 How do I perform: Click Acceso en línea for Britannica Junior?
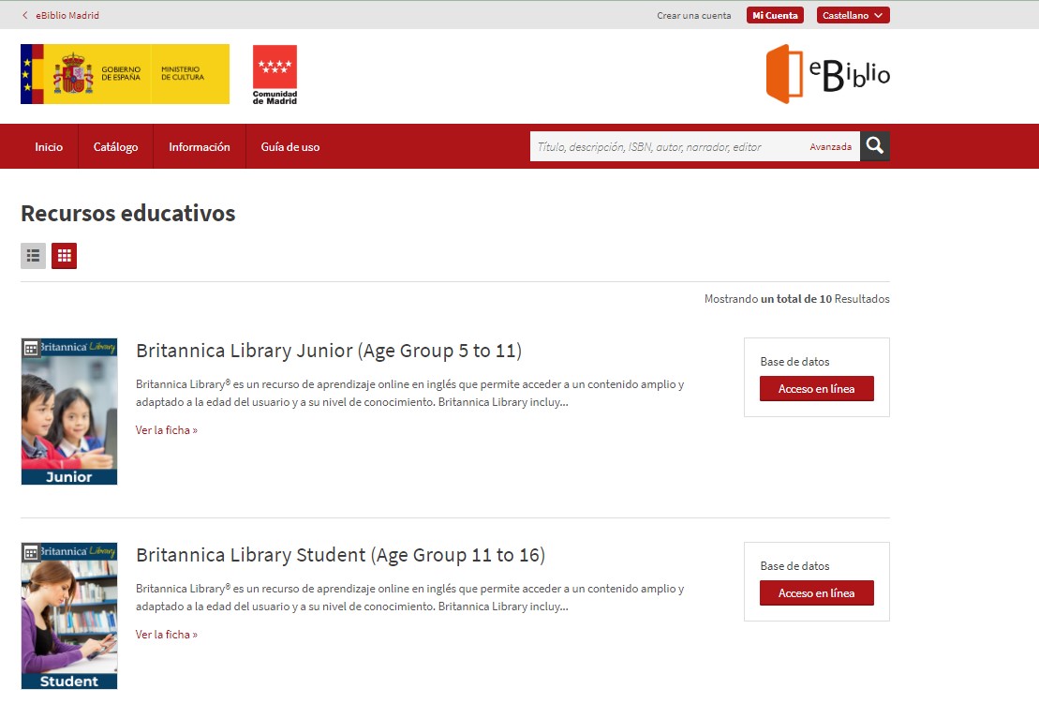point(816,389)
